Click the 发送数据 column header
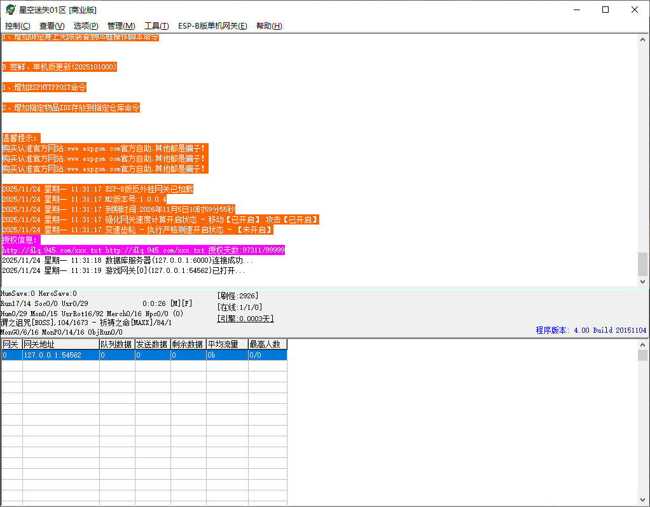The height and width of the screenshot is (507, 650). [152, 344]
